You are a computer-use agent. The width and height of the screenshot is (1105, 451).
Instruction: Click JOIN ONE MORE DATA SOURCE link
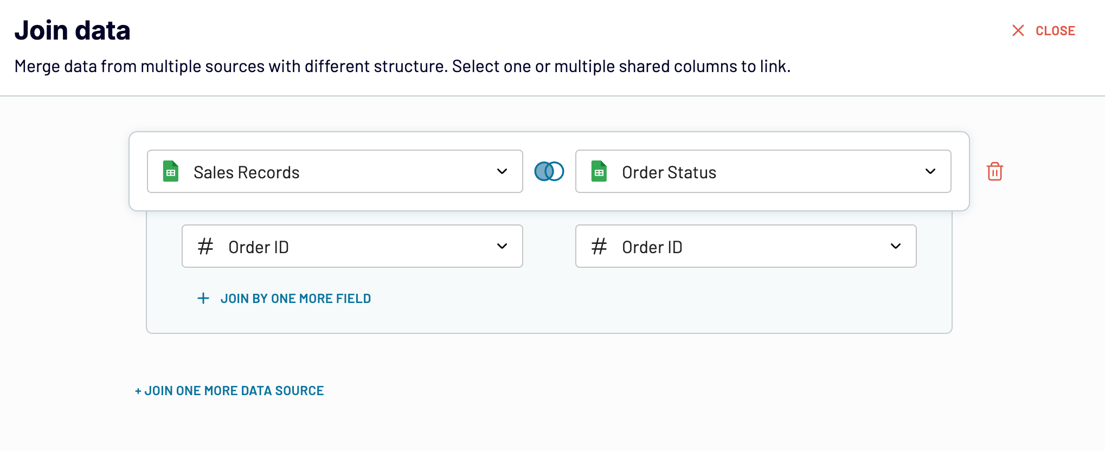pos(229,391)
